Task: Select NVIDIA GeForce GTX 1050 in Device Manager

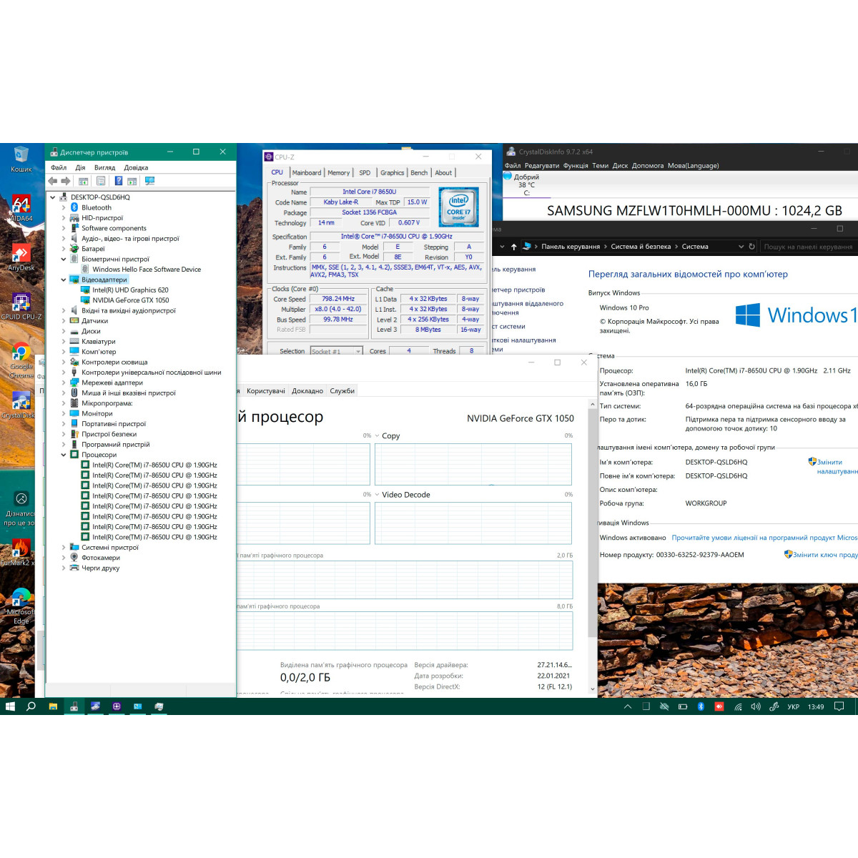Action: click(x=131, y=300)
